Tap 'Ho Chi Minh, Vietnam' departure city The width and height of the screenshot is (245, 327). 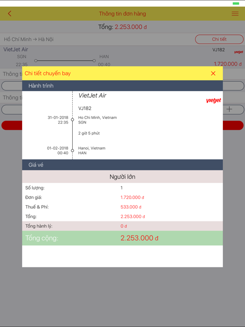coord(97,118)
